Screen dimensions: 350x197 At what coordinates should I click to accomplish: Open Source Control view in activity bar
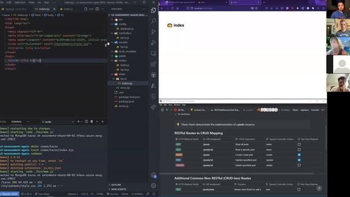153,32
